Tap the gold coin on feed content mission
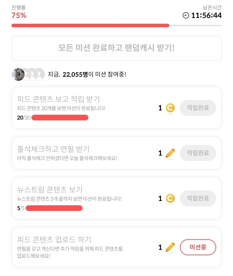 [170, 108]
